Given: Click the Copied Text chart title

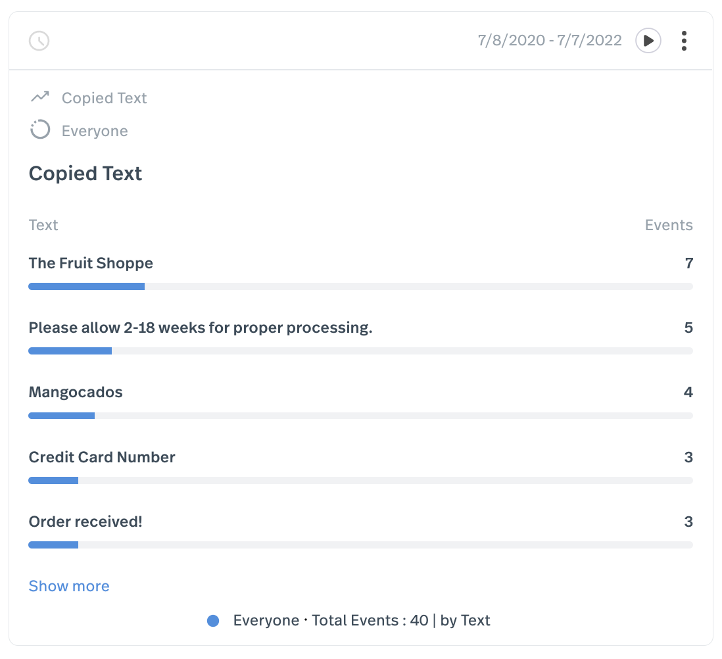Looking at the screenshot, I should [x=85, y=174].
